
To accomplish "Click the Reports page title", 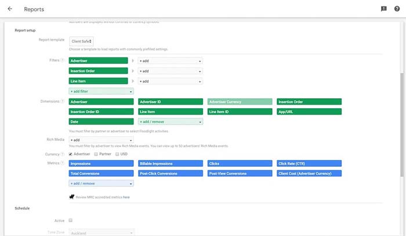I will tap(34, 9).
